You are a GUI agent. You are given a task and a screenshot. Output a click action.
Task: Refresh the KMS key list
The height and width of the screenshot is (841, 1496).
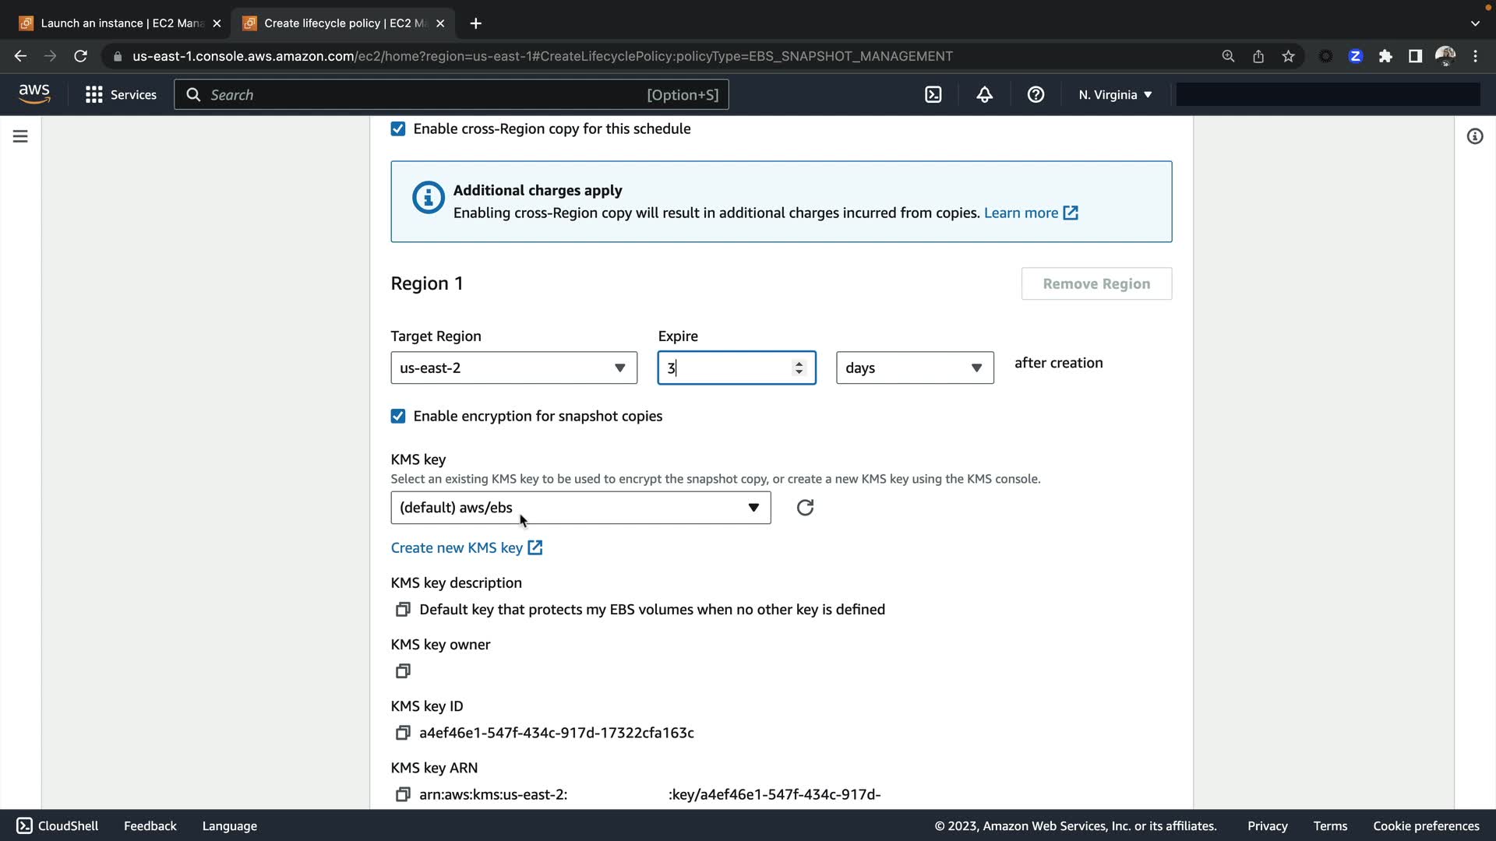[x=805, y=508]
